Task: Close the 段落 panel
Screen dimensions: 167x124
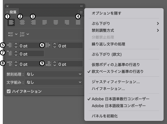Action: (7, 6)
